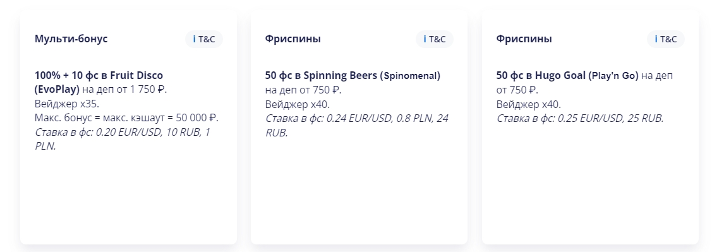
Task: Click the italic stake text with 10 RUB
Action: click(123, 139)
